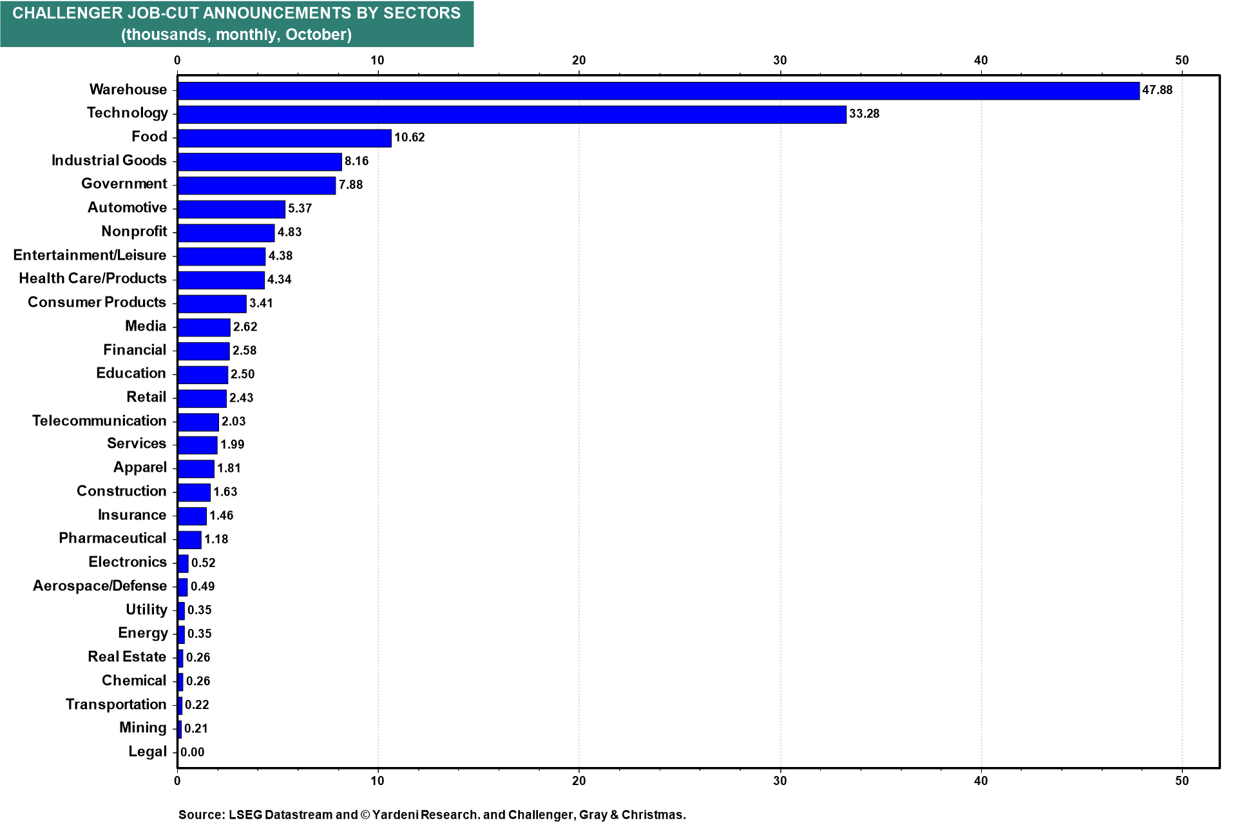Click the Health Care/Products bar
Image resolution: width=1237 pixels, height=825 pixels.
(x=221, y=280)
